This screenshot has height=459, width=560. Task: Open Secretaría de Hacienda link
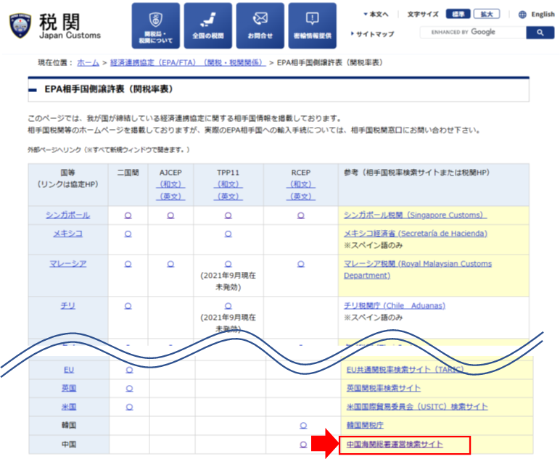[x=416, y=233]
